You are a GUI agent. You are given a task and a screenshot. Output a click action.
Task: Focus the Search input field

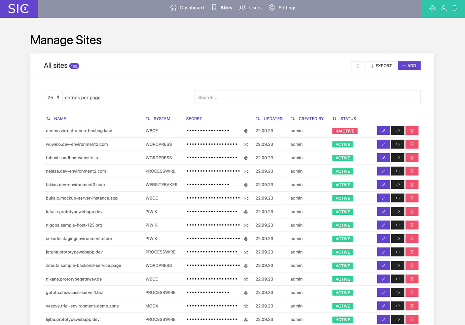pos(308,97)
